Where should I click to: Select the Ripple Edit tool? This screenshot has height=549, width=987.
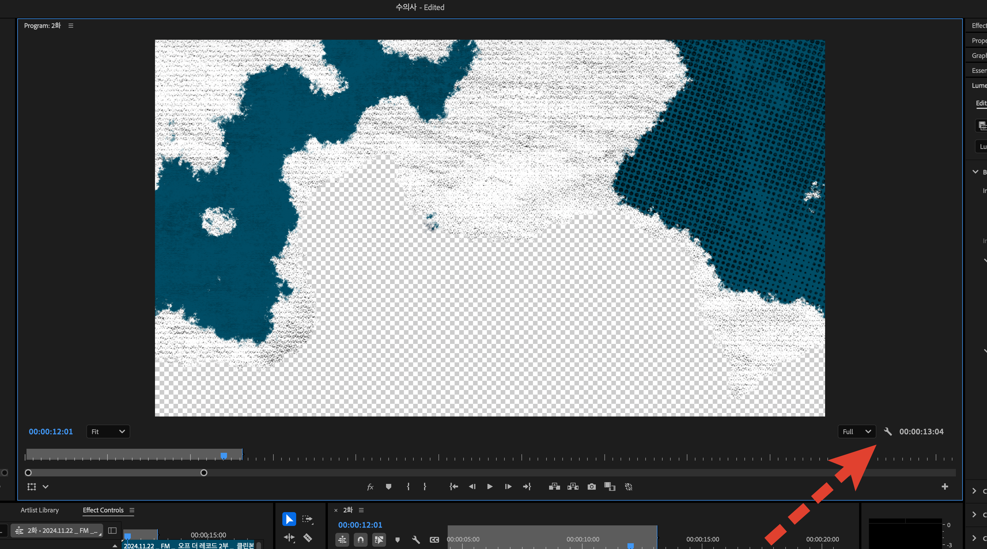click(x=289, y=538)
